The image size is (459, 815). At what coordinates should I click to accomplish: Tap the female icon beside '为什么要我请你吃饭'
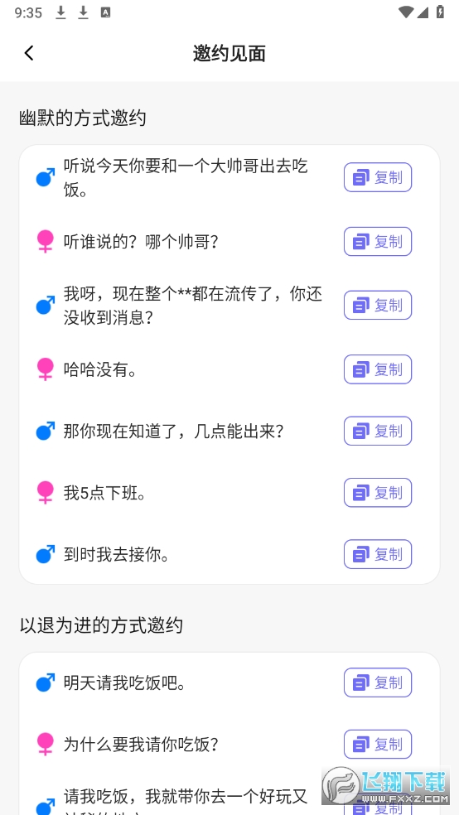point(46,745)
